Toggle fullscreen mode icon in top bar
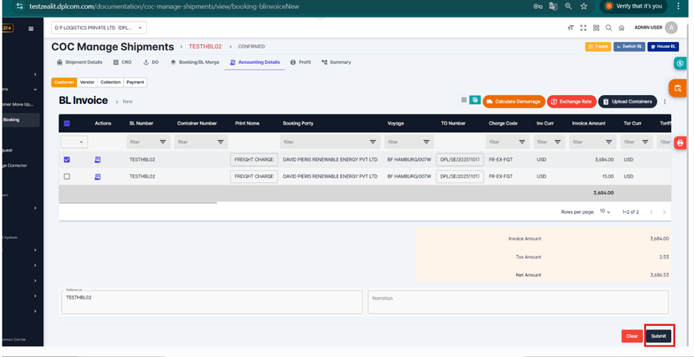The image size is (694, 357). 583,28
